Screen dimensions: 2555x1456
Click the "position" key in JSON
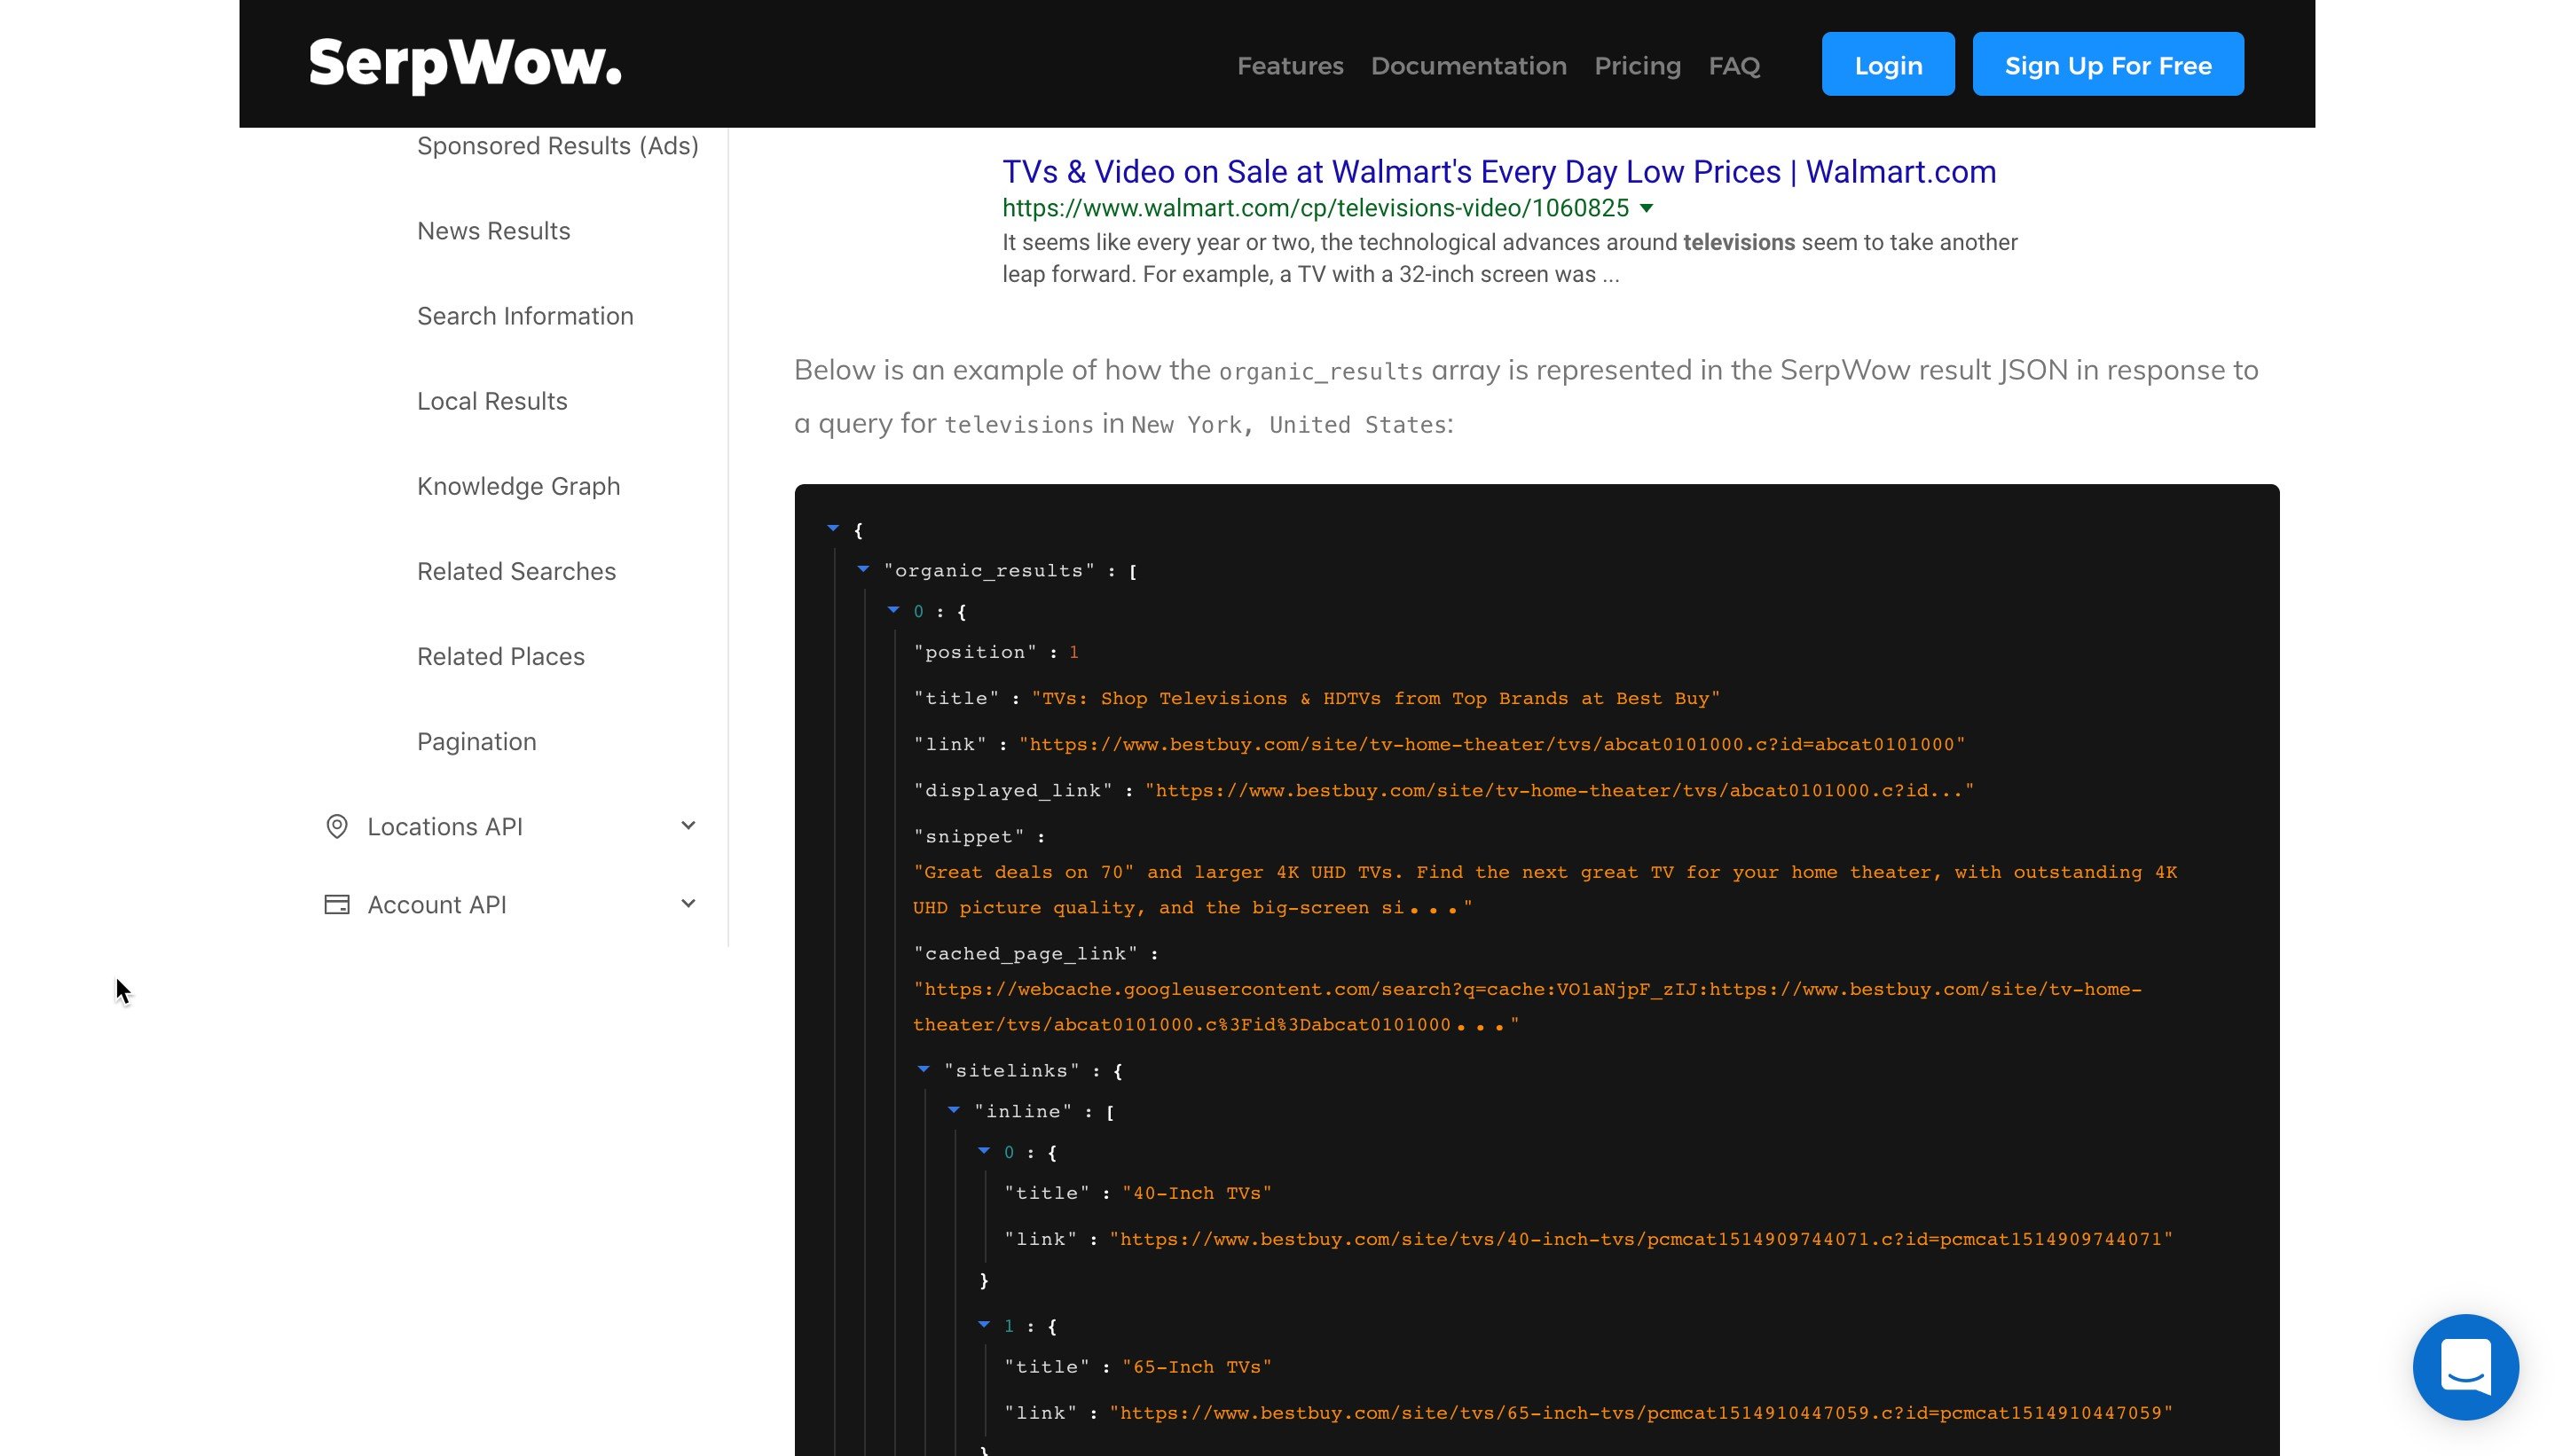pos(975,652)
